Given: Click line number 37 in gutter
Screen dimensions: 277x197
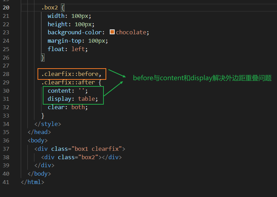Looking at the screenshot, I should coord(6,149).
